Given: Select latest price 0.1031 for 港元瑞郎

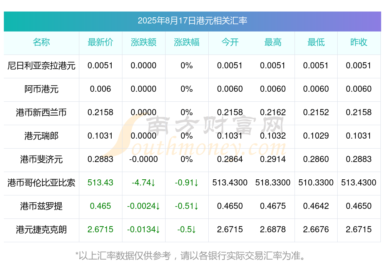Looking at the screenshot, I should coord(100,136).
